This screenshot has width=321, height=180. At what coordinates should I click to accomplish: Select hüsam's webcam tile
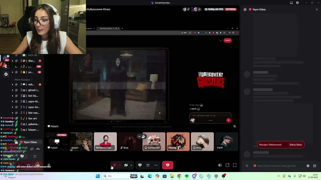(x=81, y=141)
